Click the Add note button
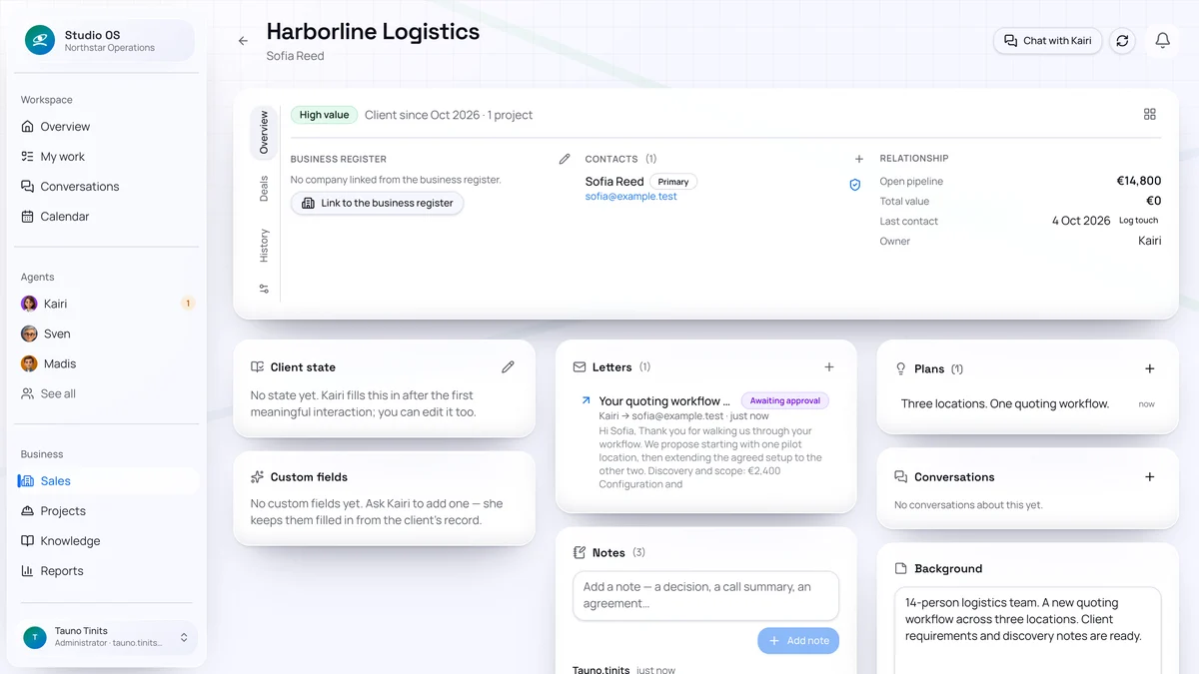Viewport: 1199px width, 674px height. pos(798,641)
